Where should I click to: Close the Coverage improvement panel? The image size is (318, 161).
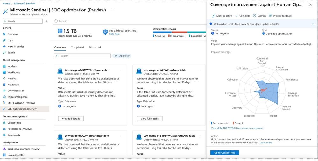(310, 5)
